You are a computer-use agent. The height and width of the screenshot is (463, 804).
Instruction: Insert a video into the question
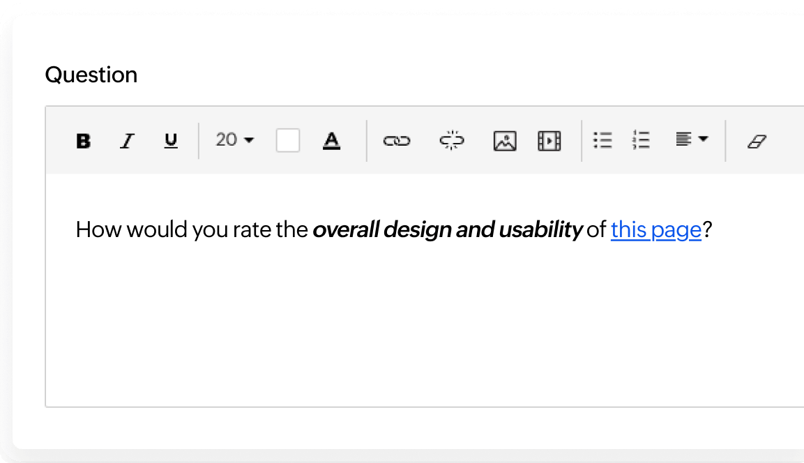[x=549, y=140]
